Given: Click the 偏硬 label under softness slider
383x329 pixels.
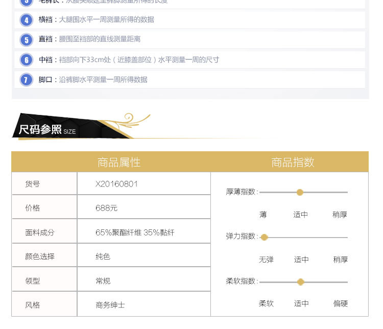Looking at the screenshot, I should point(341,303).
